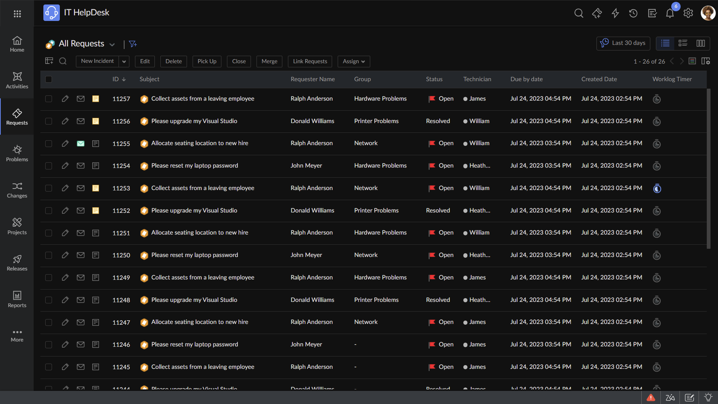Open recent history clock icon
The width and height of the screenshot is (718, 404).
pos(633,13)
